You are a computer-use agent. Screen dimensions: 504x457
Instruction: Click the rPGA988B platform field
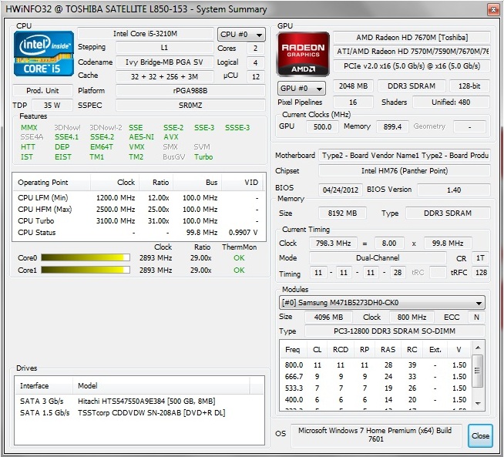(190, 91)
